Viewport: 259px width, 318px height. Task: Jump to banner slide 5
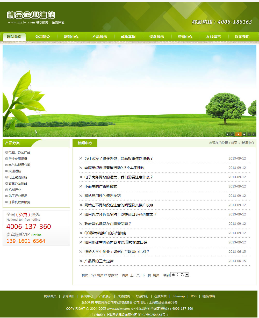point(249,134)
